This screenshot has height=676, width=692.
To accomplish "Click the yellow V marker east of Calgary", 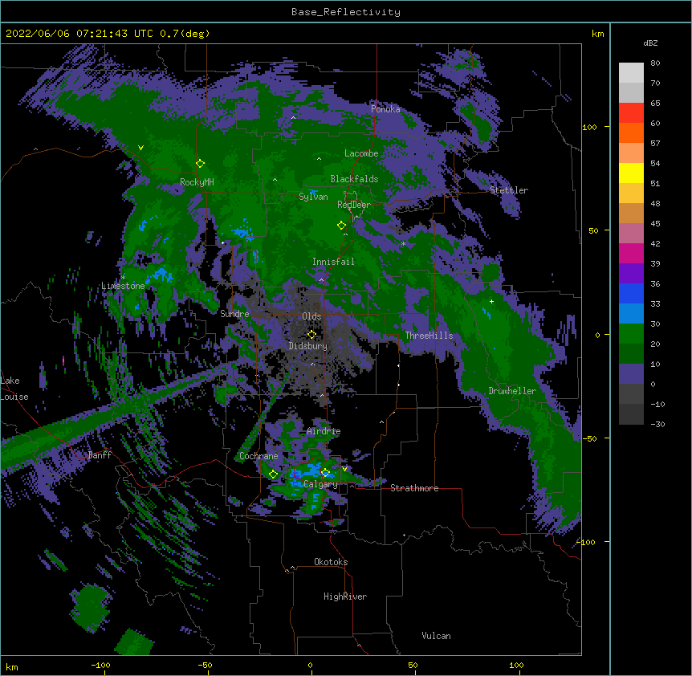I will click(x=344, y=469).
